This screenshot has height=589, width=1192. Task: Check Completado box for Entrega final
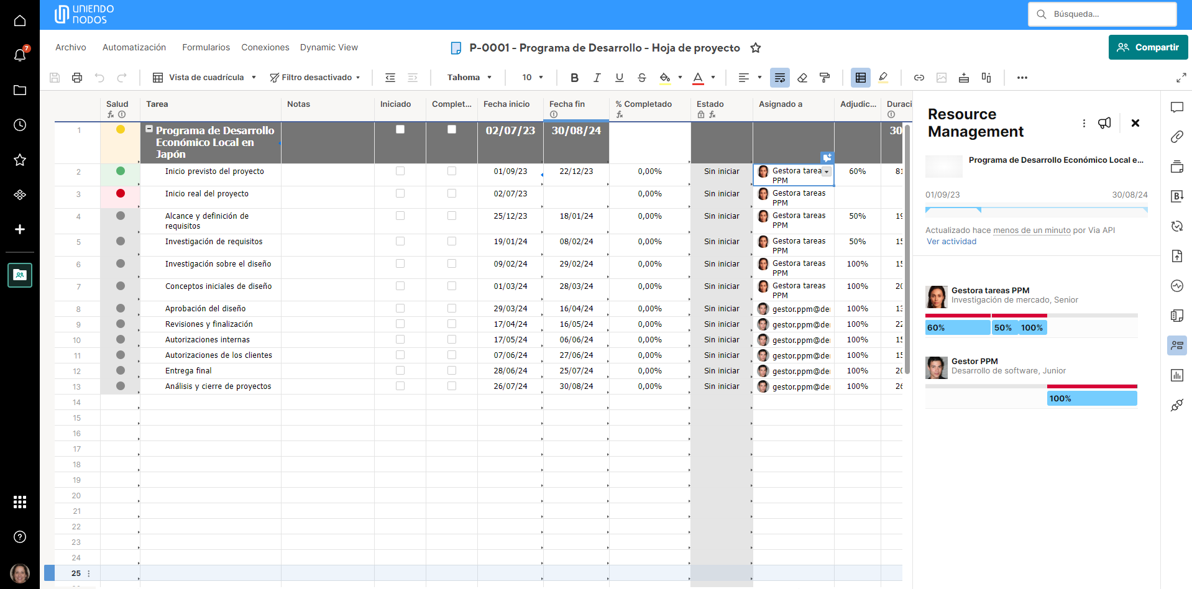click(452, 370)
